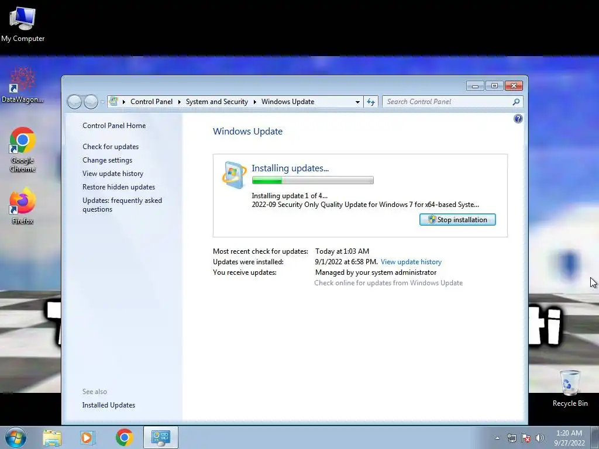The height and width of the screenshot is (449, 599).
Task: Click the search magnifier icon
Action: [x=516, y=102]
